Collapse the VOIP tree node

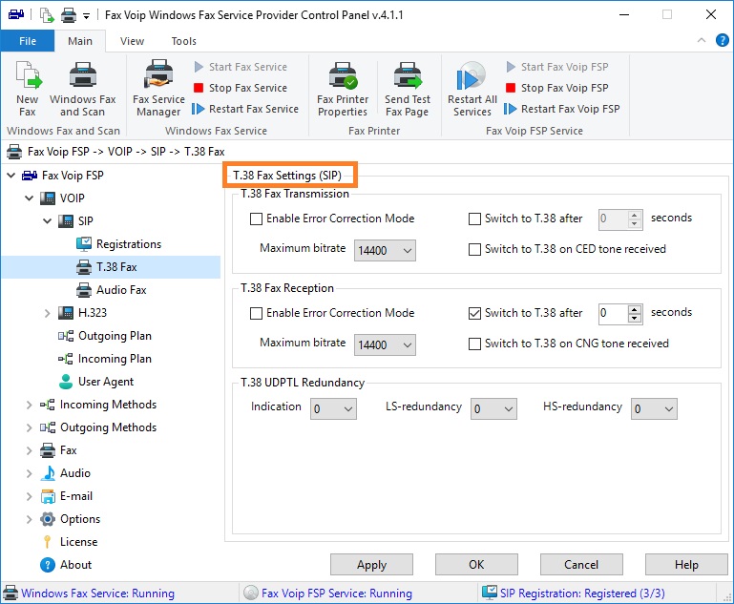click(29, 198)
